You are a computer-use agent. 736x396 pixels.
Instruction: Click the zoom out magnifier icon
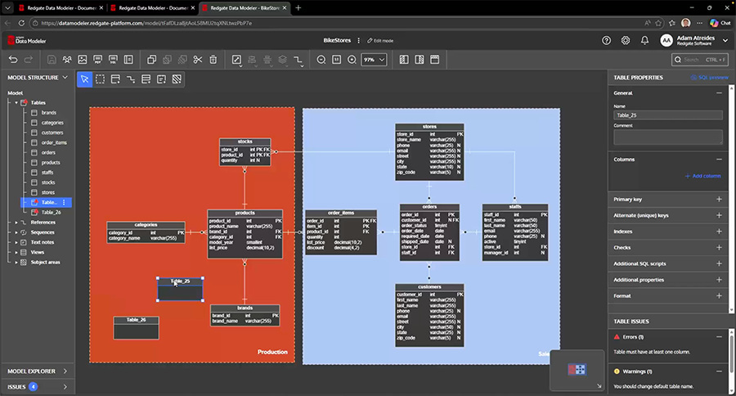pos(321,60)
